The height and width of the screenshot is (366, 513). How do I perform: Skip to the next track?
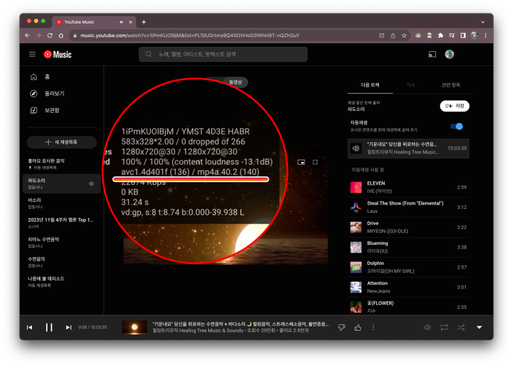pos(69,328)
